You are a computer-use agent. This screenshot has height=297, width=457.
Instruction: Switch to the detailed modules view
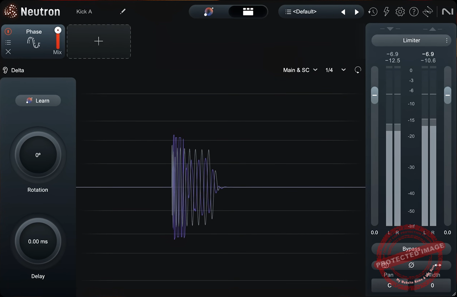pyautogui.click(x=248, y=12)
